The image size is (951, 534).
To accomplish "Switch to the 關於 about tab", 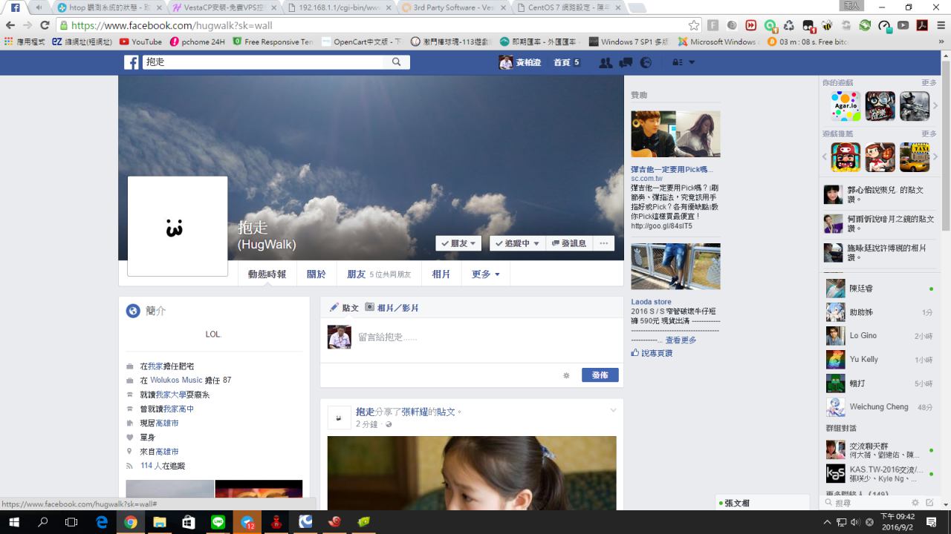I will (317, 274).
